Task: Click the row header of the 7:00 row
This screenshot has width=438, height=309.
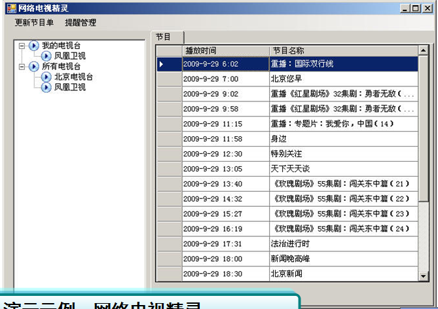Action: pyautogui.click(x=170, y=79)
